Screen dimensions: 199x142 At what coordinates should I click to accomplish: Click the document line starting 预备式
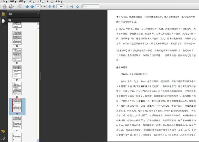[134, 74]
